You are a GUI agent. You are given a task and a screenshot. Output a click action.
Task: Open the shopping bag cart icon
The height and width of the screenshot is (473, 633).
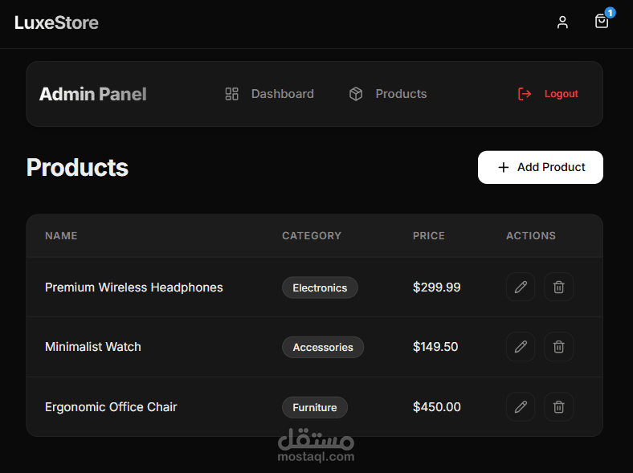(x=602, y=22)
